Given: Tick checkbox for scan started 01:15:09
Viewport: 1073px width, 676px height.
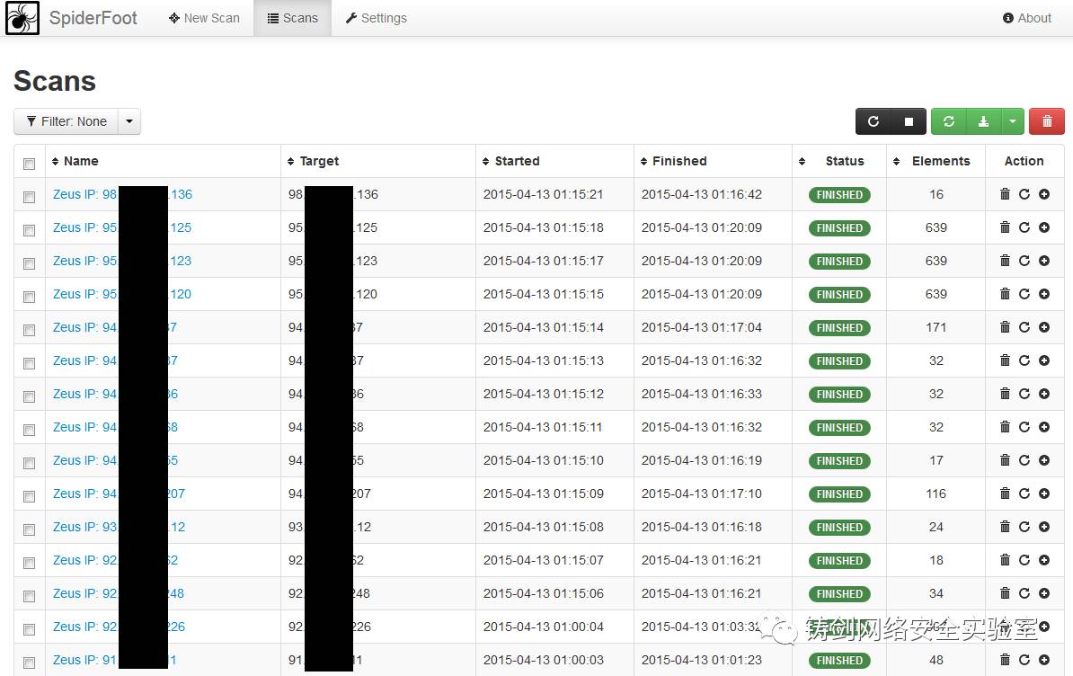Looking at the screenshot, I should coord(29,497).
